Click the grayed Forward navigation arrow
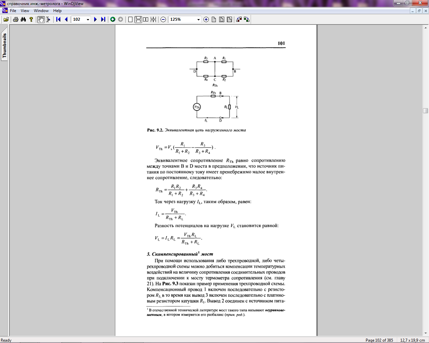The height and width of the screenshot is (343, 429). 120,19
